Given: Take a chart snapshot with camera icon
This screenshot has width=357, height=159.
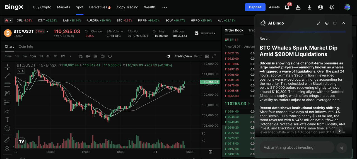Looking at the screenshot, I should point(103,56).
